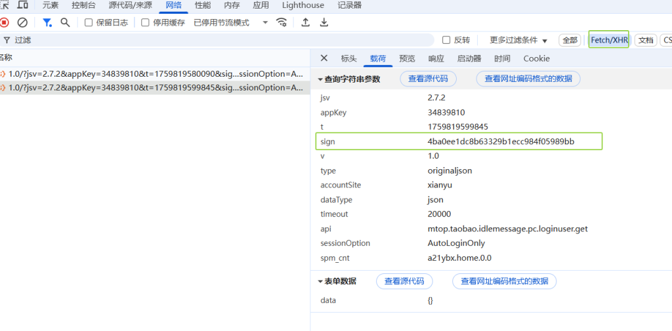Select the 载荷 tab

click(378, 59)
